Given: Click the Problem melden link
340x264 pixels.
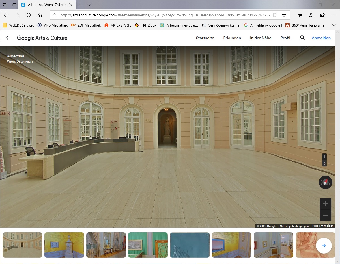Looking at the screenshot, I should point(323,226).
